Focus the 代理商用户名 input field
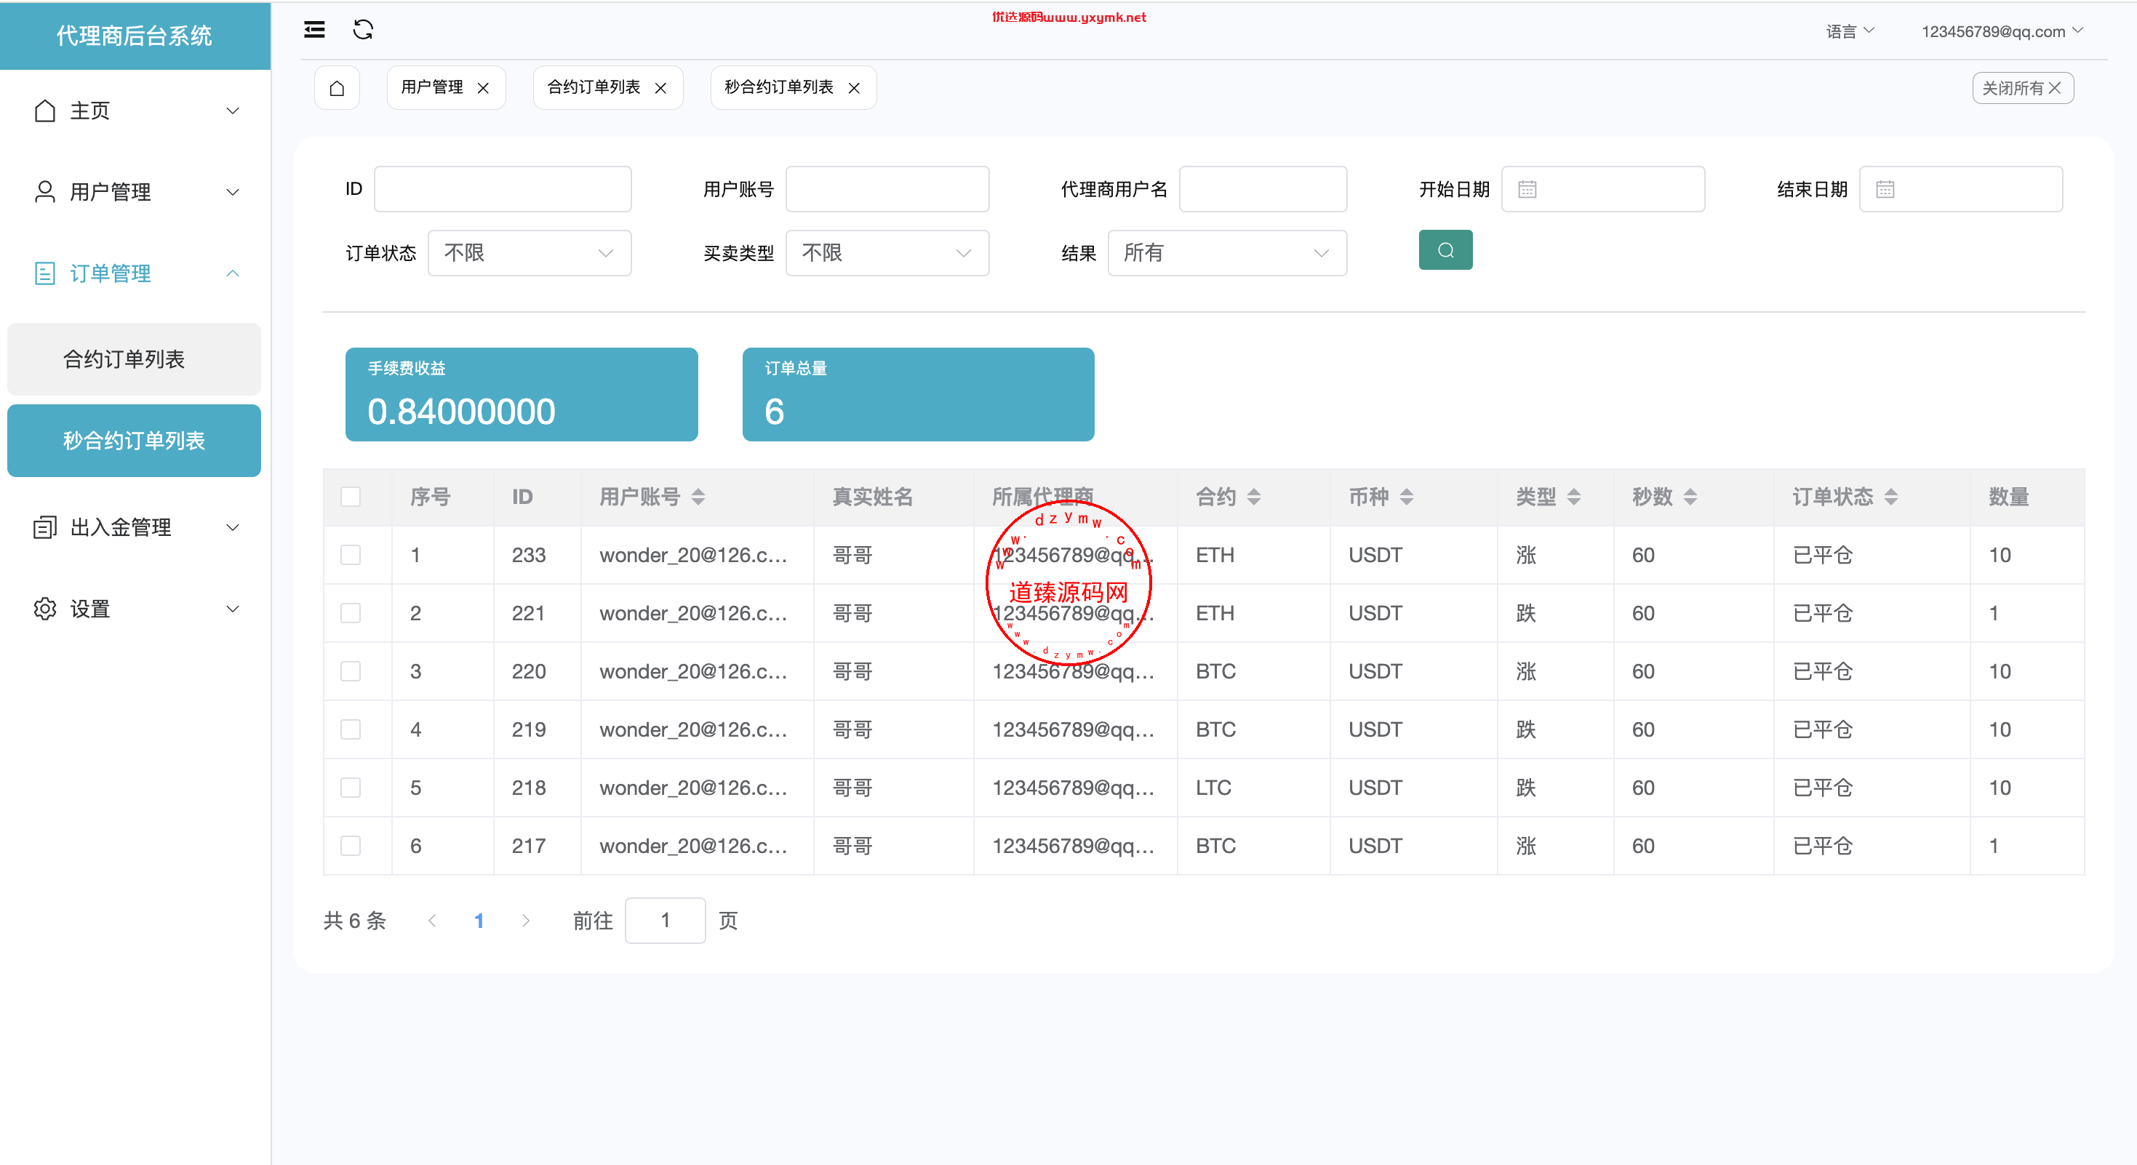 (x=1263, y=189)
